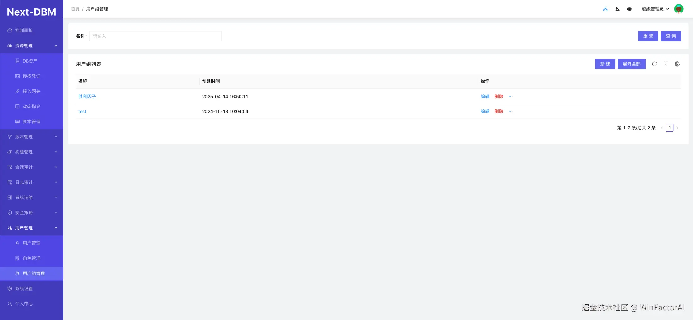Collapse the 资源管理 submenu chevron
693x320 pixels.
[56, 46]
